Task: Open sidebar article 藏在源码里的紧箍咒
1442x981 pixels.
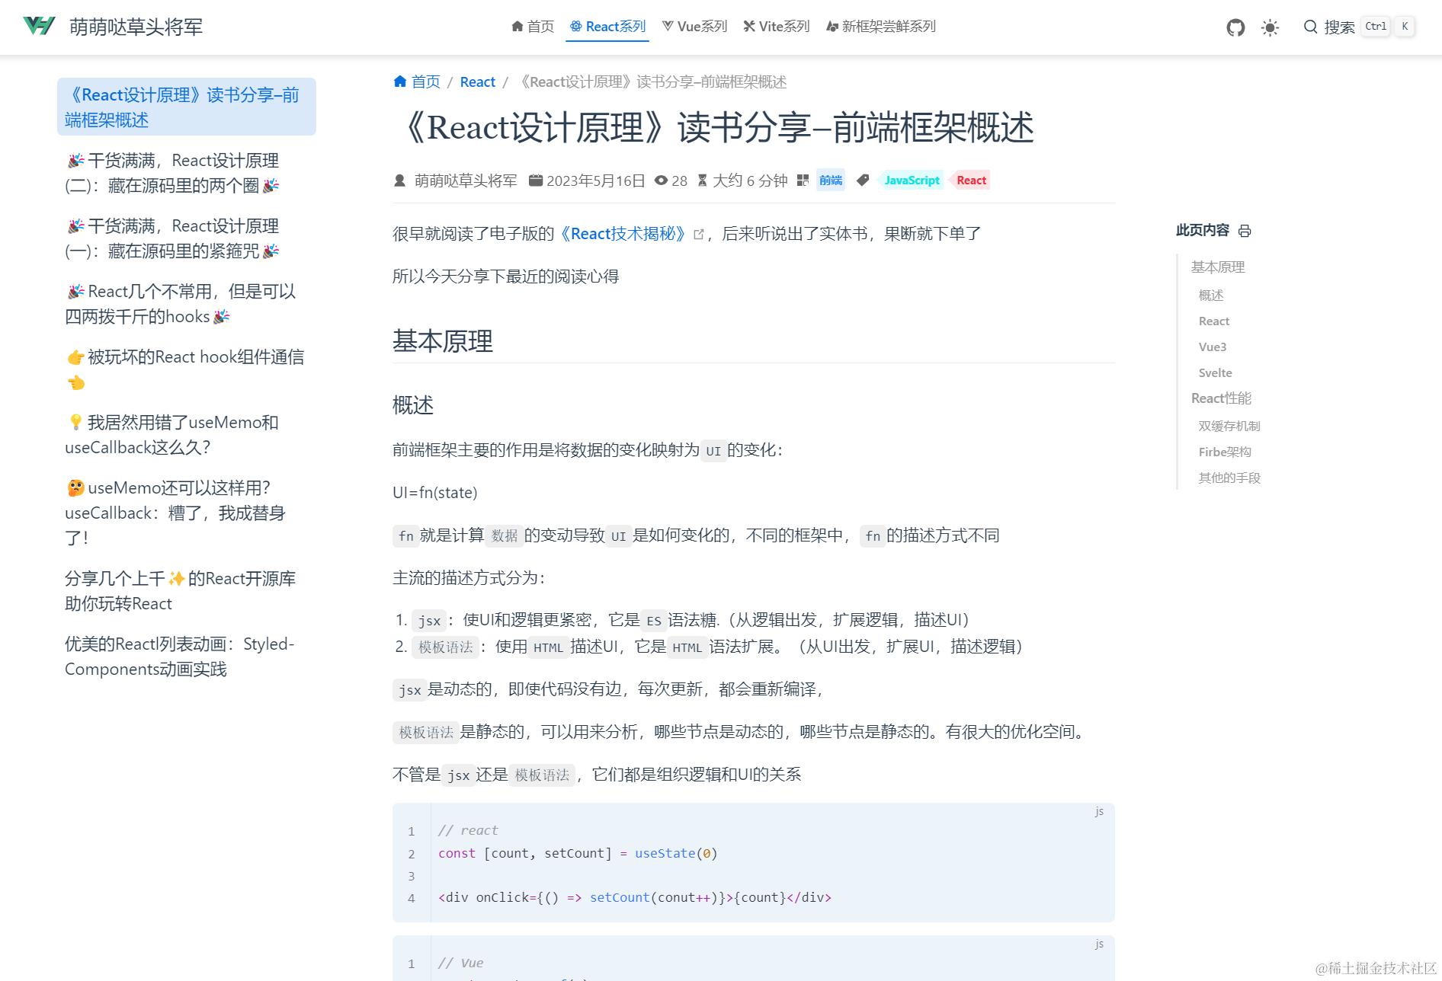Action: pos(187,238)
